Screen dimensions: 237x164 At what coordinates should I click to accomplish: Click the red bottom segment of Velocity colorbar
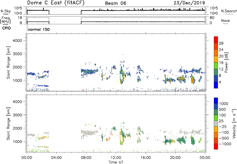pos(216,147)
